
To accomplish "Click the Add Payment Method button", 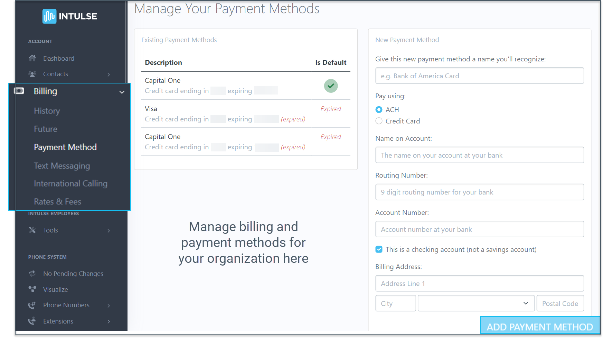I will tap(540, 326).
